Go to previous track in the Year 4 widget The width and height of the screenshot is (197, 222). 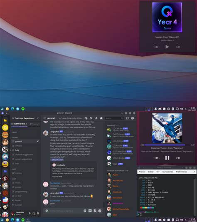tap(156, 47)
